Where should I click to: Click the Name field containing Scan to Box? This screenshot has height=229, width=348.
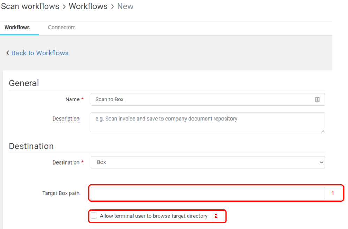coord(202,99)
